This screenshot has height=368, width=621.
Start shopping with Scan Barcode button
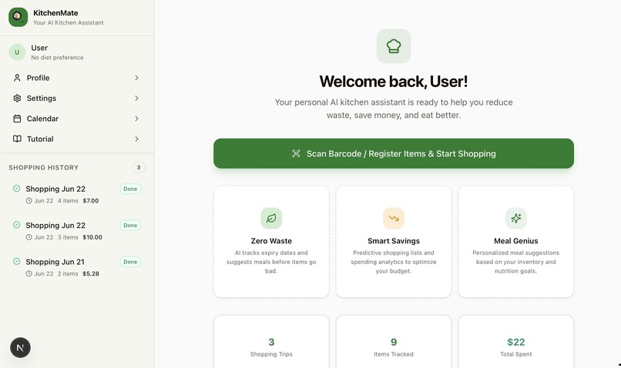pos(394,153)
